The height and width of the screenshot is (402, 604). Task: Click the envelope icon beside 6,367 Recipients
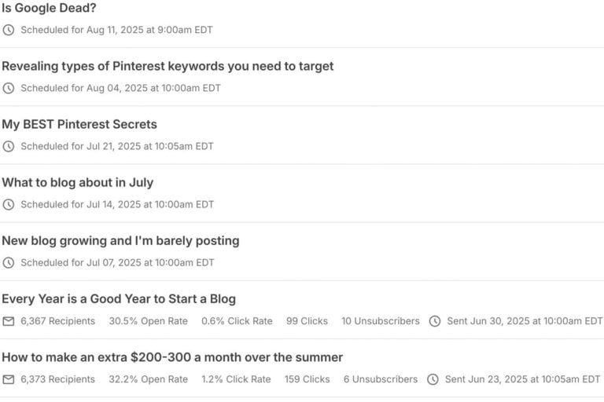point(9,321)
